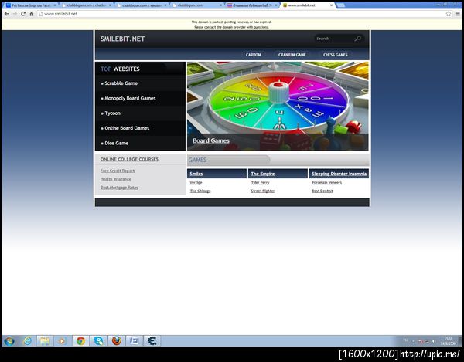Open the Health Insurance link
Screen dimensions: 464x362
116,179
